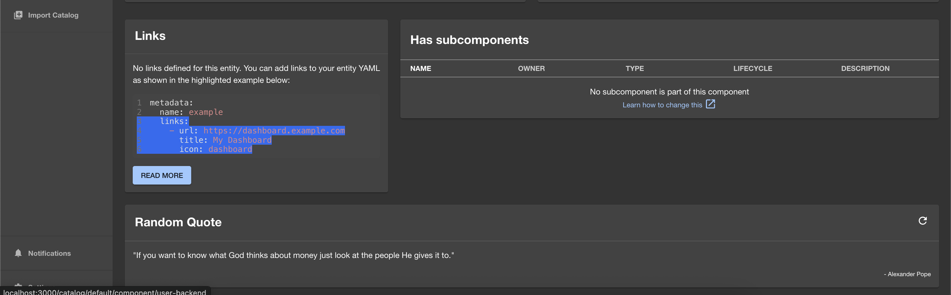This screenshot has height=295, width=951.
Task: Sort by the OWNER column header
Action: pyautogui.click(x=531, y=68)
